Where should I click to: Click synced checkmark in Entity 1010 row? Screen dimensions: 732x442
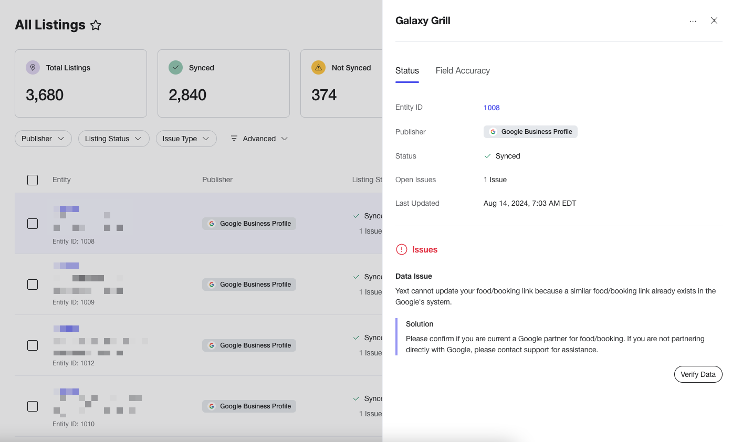357,398
